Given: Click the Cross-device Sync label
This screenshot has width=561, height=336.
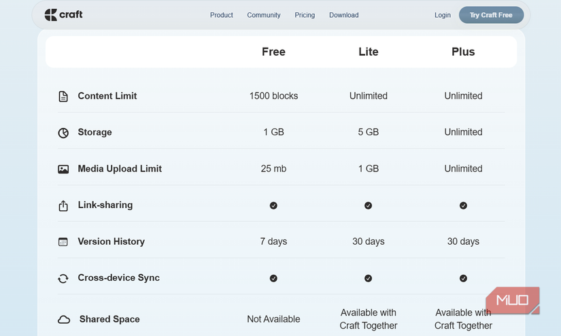Looking at the screenshot, I should click(x=119, y=278).
